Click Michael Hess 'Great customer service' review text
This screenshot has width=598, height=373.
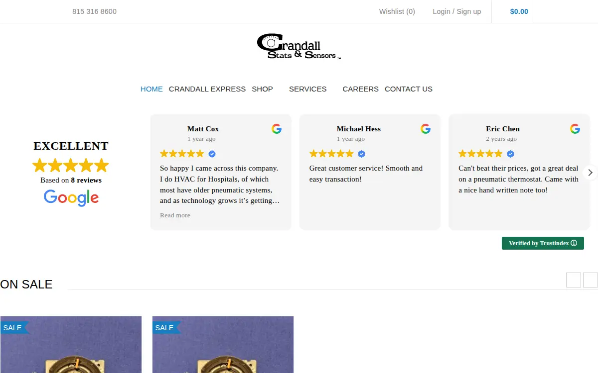[366, 174]
